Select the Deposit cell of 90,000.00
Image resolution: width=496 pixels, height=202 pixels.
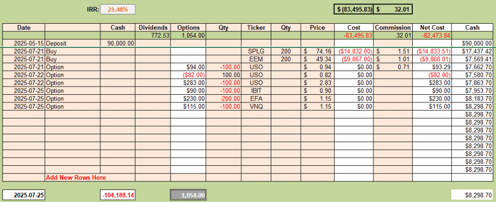pos(118,43)
